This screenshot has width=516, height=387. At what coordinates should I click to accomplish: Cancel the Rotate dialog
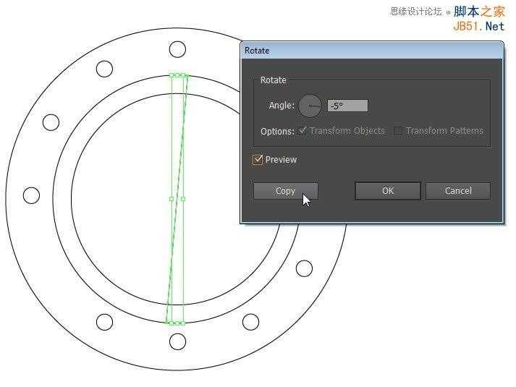click(x=458, y=191)
